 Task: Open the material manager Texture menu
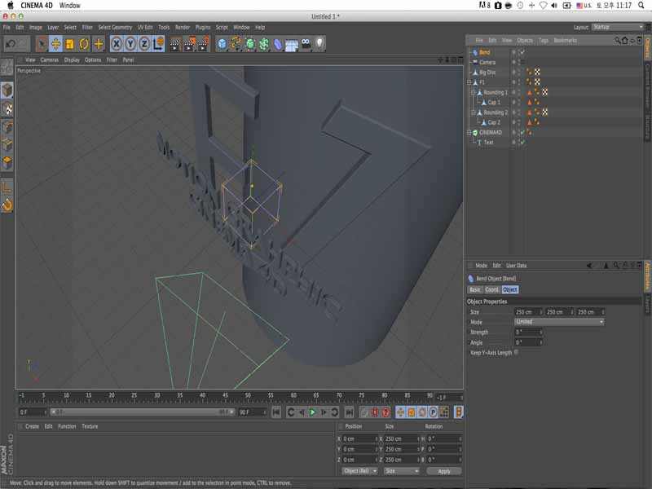pos(90,426)
